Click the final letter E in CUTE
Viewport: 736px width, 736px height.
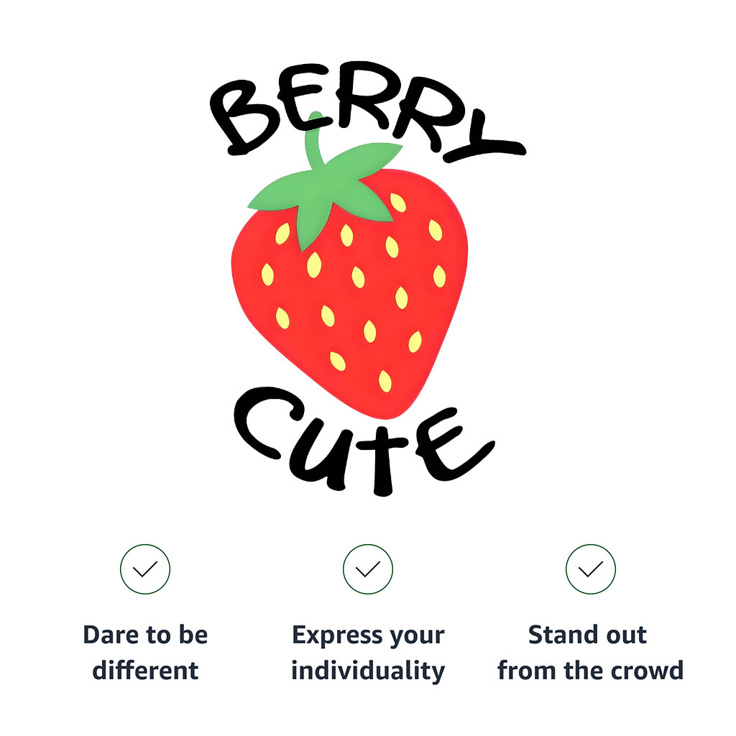pos(453,445)
